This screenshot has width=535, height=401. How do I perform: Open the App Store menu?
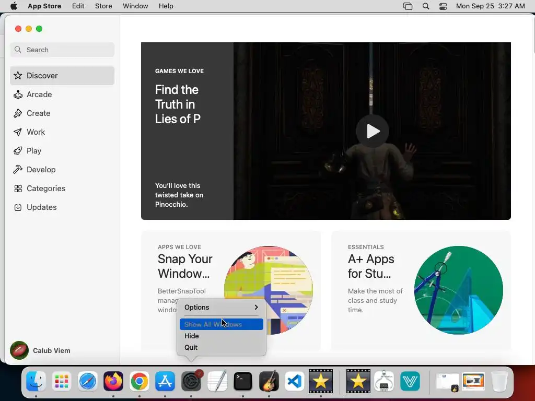[x=44, y=6]
